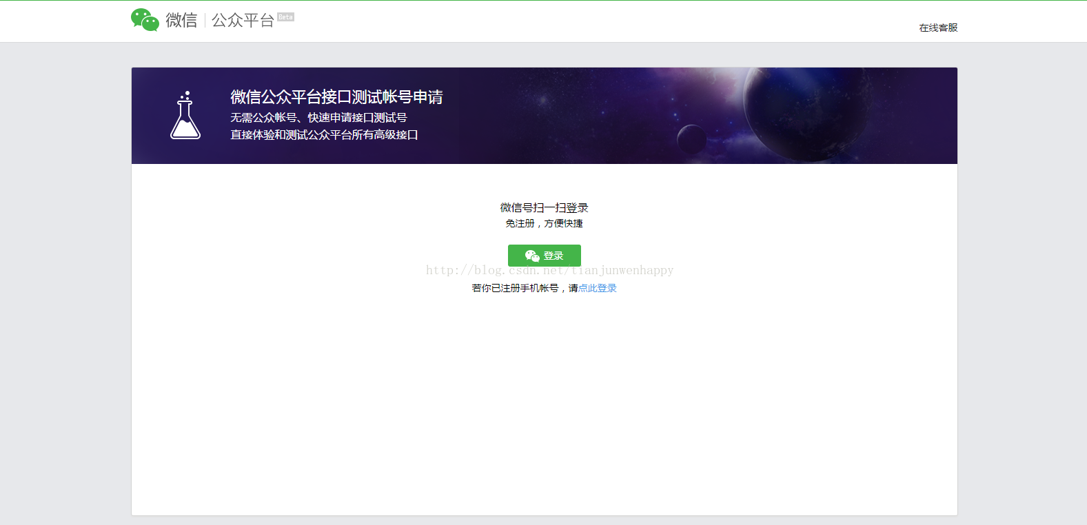The width and height of the screenshot is (1087, 525).
Task: Click the text 若你已注册手机帐号
Action: 515,288
